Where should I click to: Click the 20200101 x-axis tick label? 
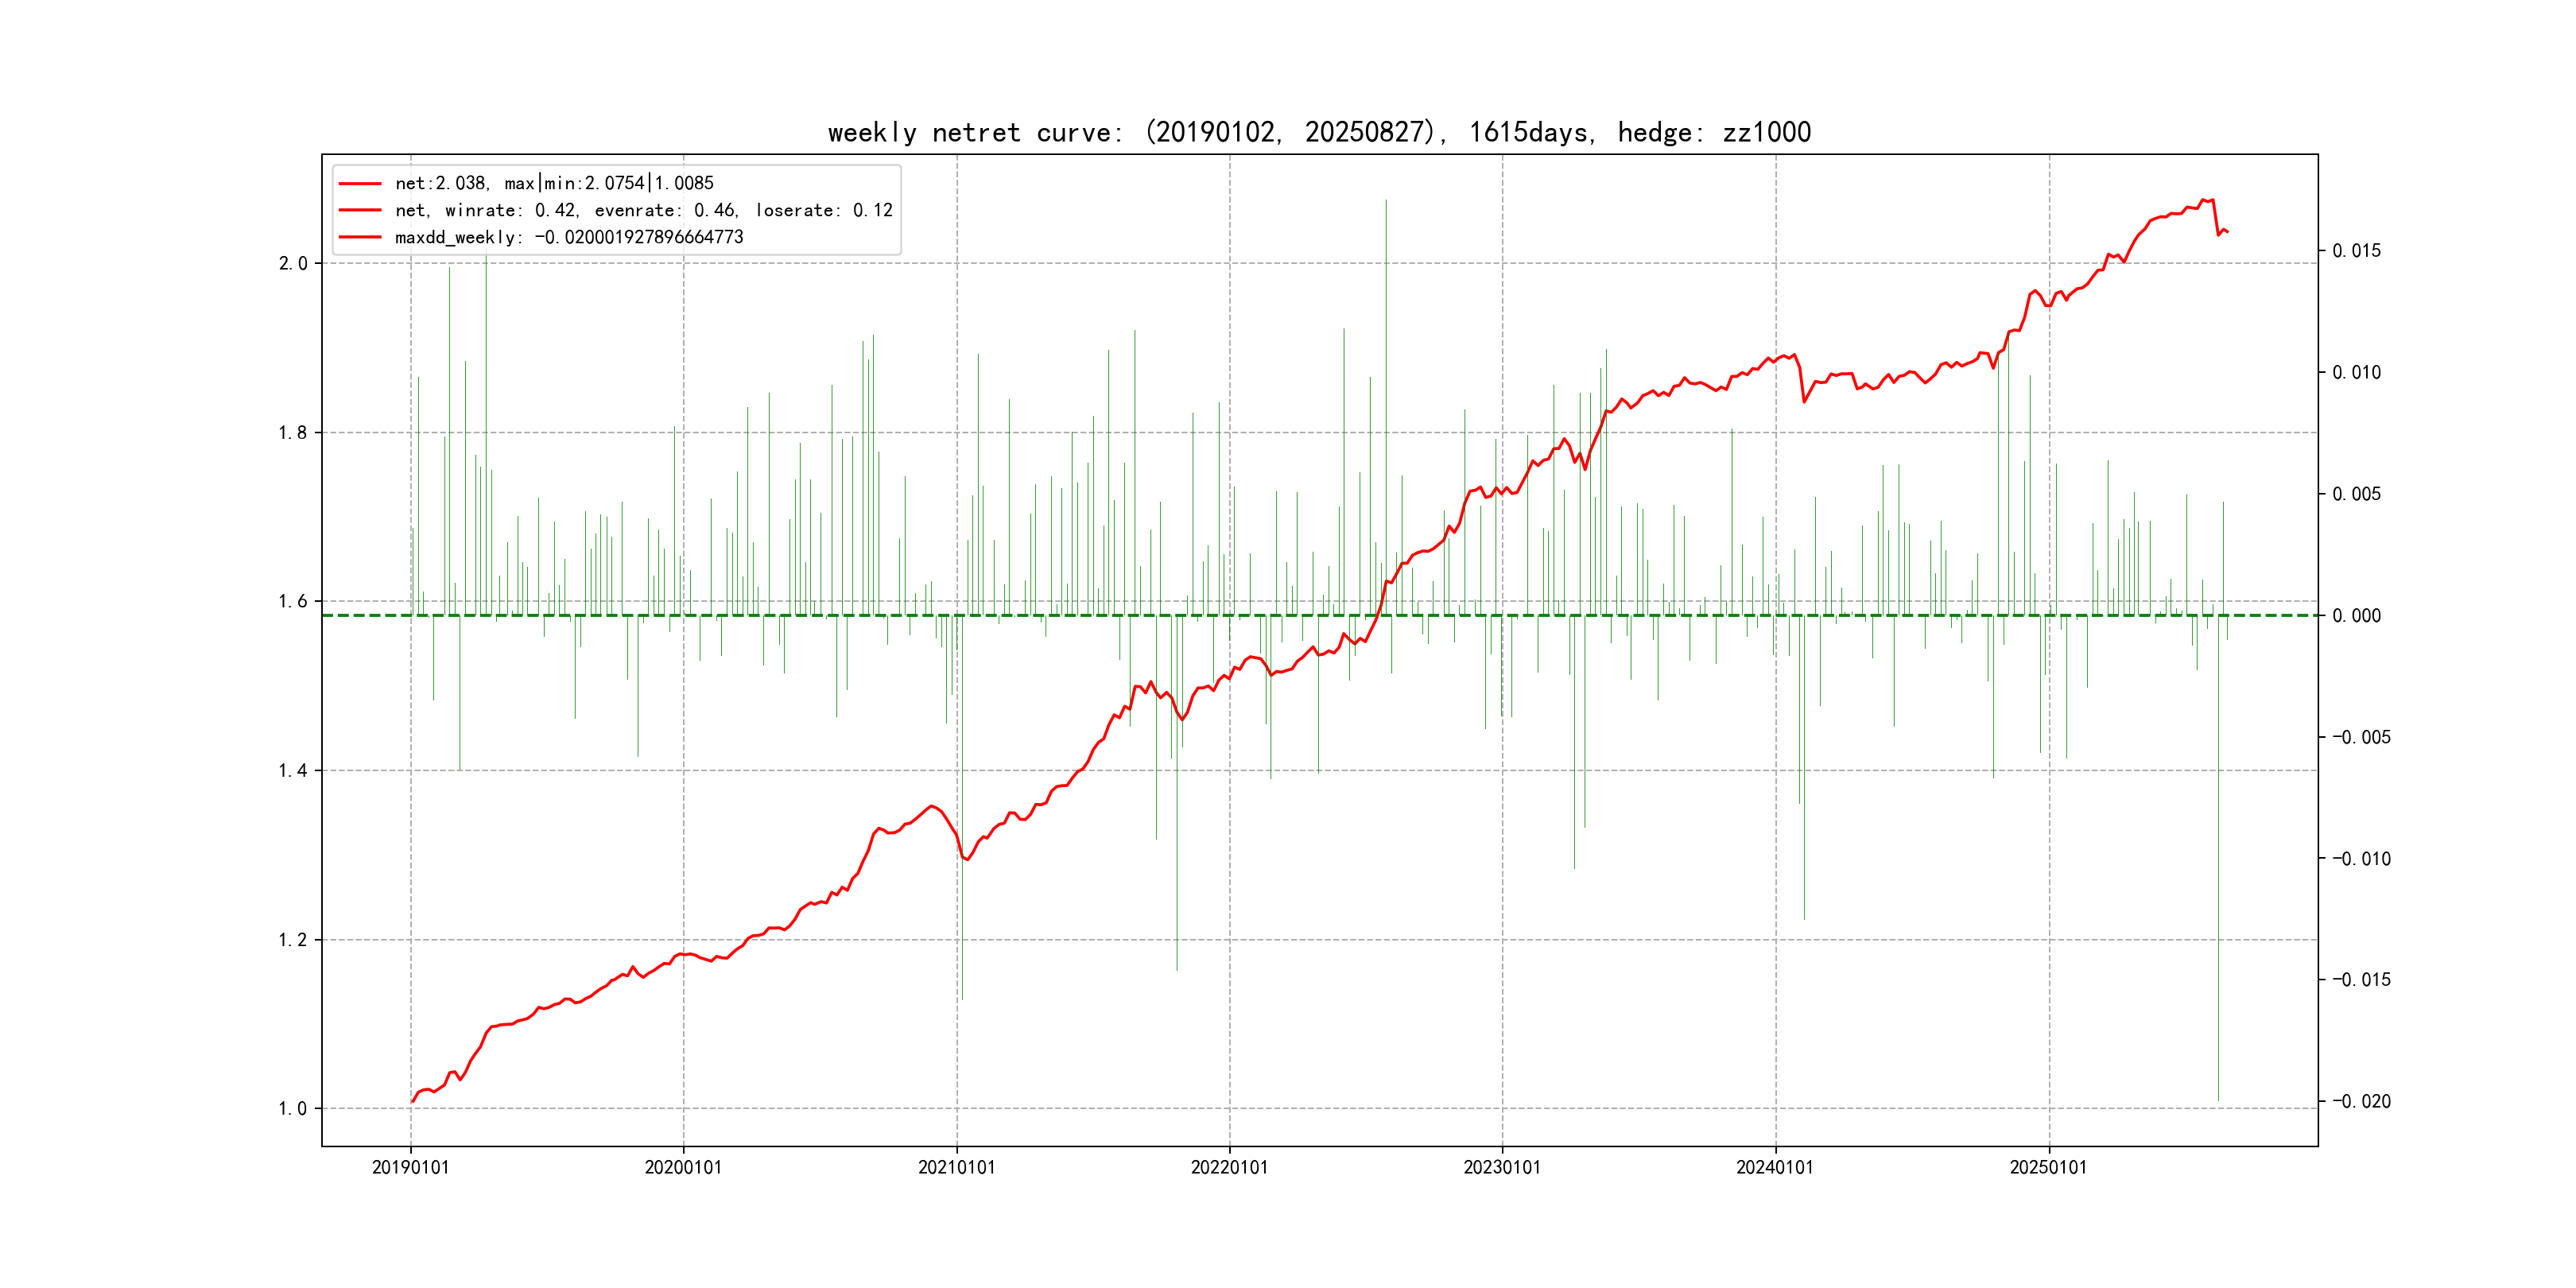pos(683,1167)
